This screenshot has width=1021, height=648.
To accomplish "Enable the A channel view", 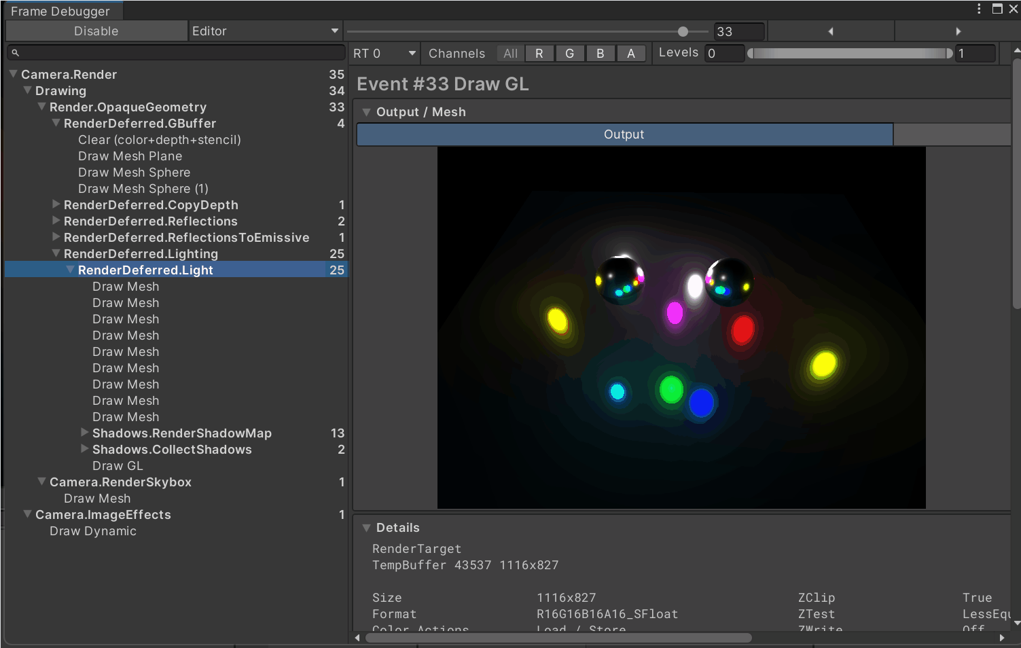I will click(630, 54).
